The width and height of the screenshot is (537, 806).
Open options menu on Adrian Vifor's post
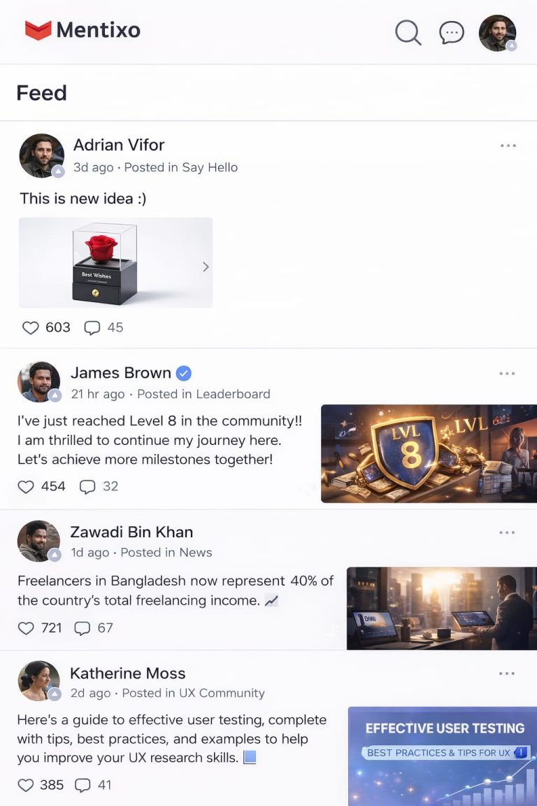(508, 146)
